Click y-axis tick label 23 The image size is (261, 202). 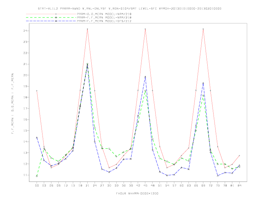pos(25,42)
